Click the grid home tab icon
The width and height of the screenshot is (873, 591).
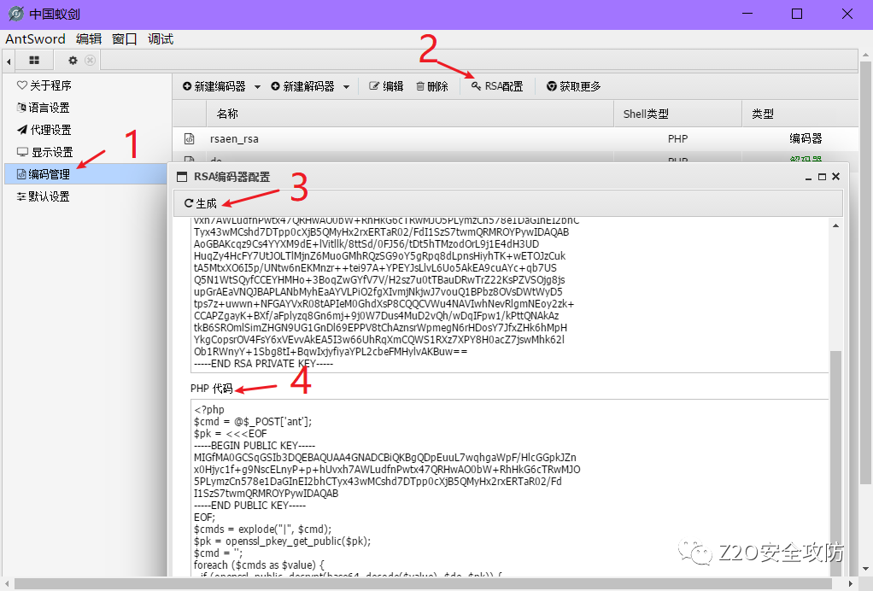(34, 60)
